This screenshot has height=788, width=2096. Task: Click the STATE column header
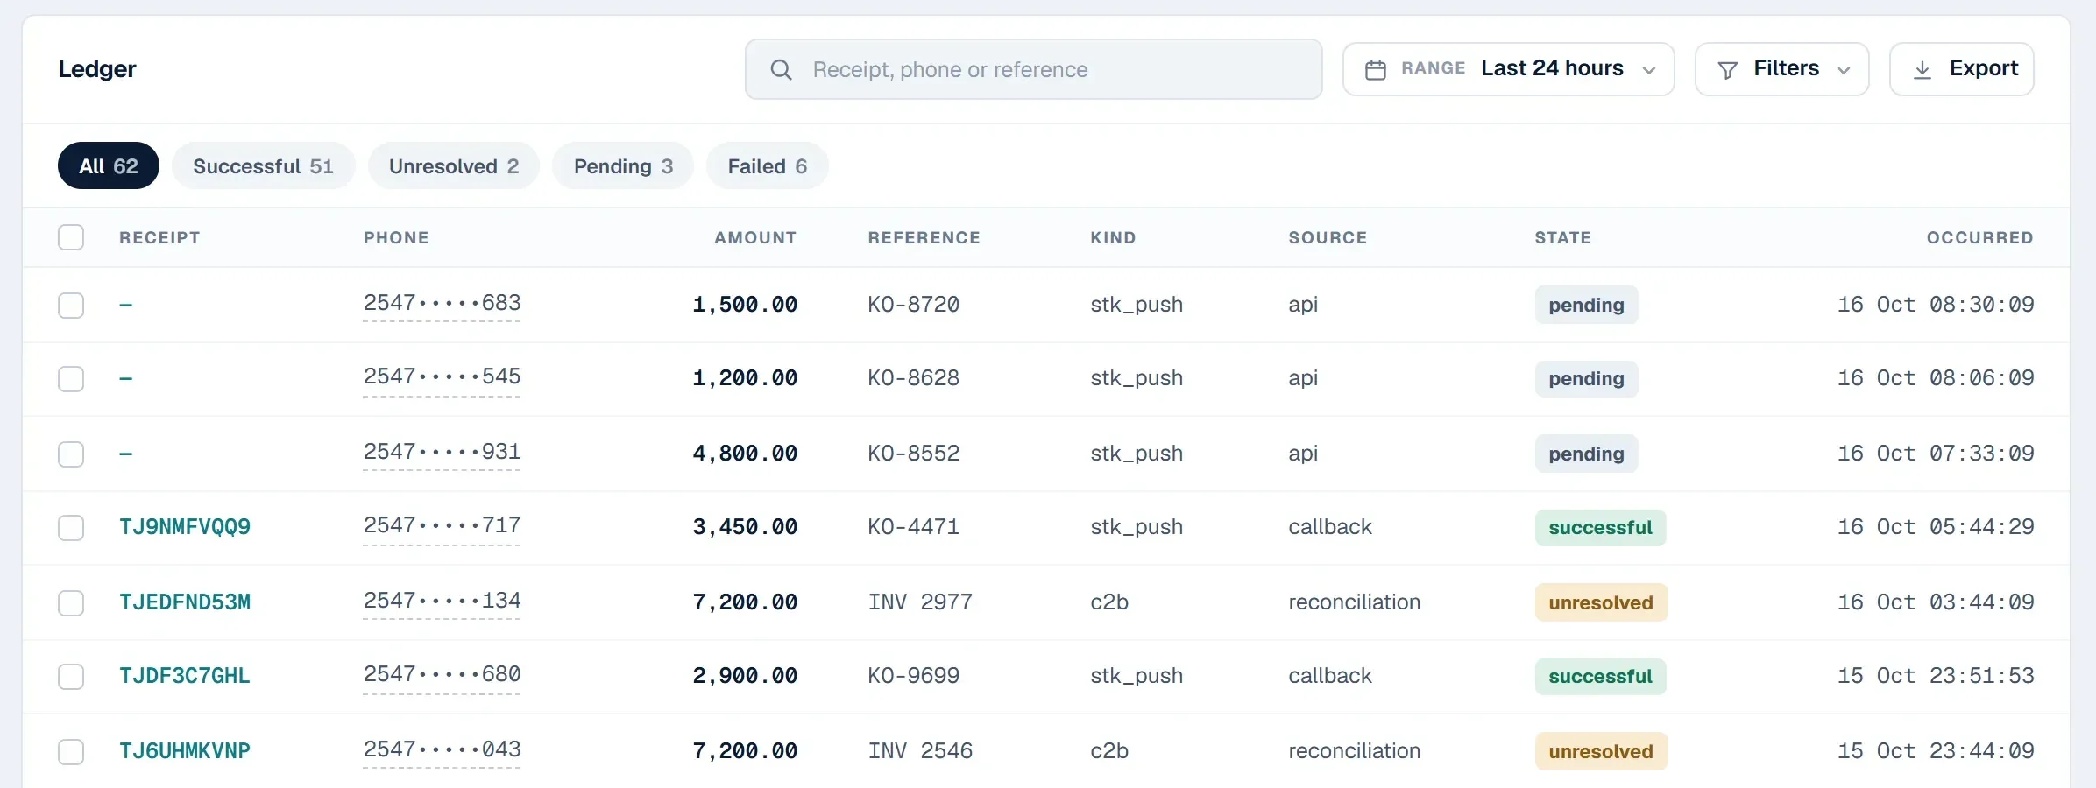(1562, 237)
